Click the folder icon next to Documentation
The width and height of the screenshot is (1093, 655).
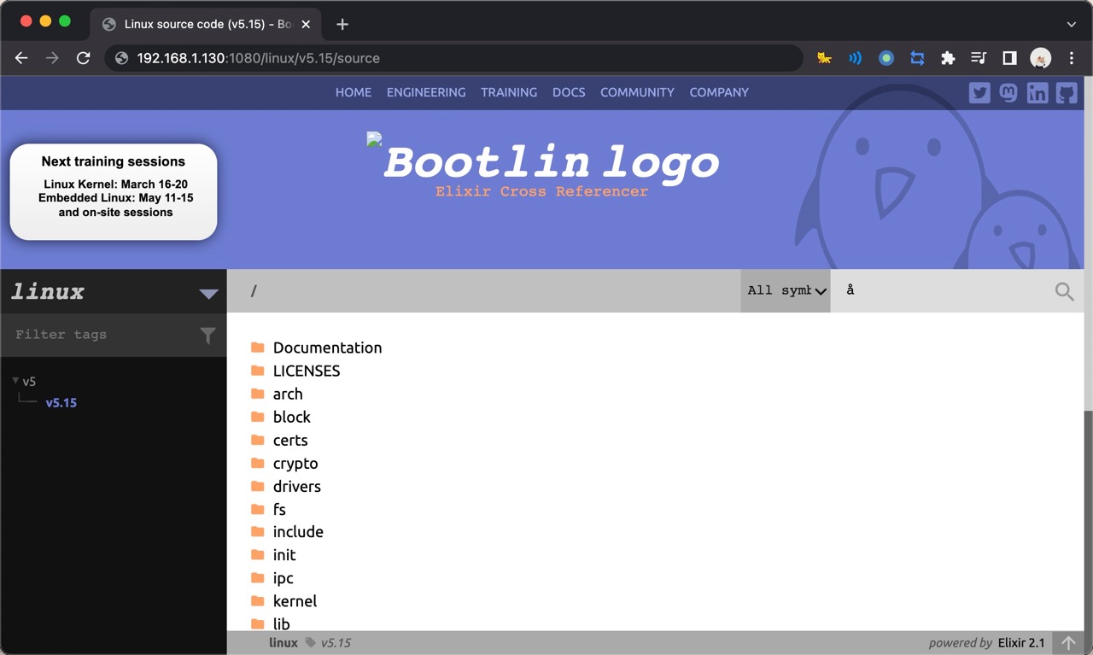258,347
